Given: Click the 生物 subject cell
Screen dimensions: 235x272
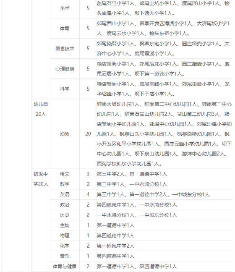Looking at the screenshot, I should [65, 225].
